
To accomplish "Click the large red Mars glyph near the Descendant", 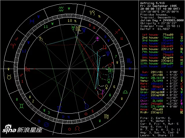I will [111, 64].
